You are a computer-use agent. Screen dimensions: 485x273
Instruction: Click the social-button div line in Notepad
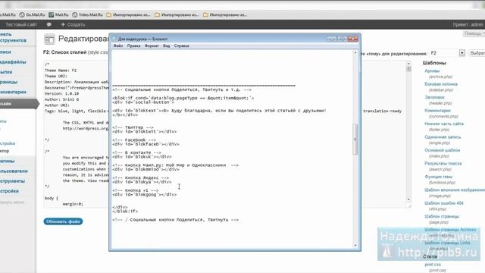point(143,102)
